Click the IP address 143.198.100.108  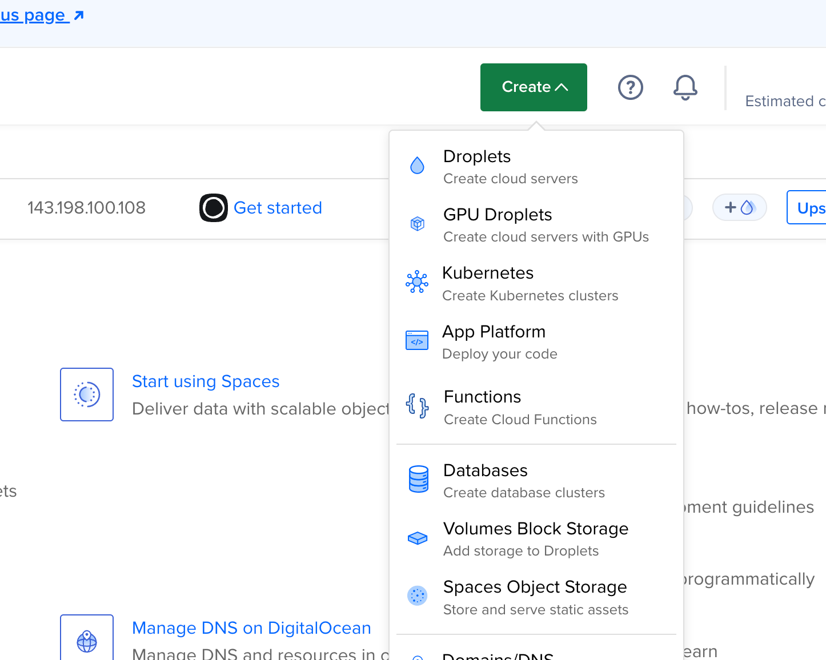click(x=86, y=208)
